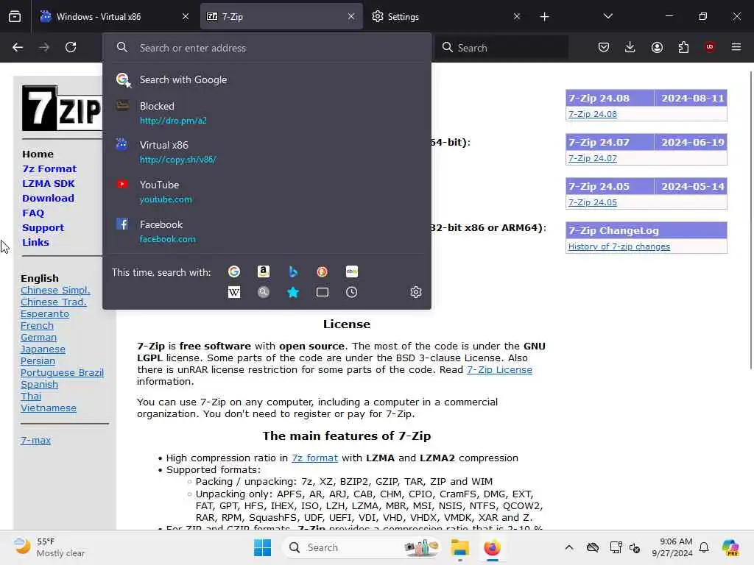Search this time with Wikipedia icon
The width and height of the screenshot is (754, 565).
tap(234, 292)
